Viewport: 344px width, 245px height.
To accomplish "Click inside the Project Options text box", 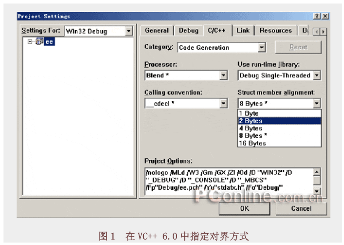I will 229,181.
